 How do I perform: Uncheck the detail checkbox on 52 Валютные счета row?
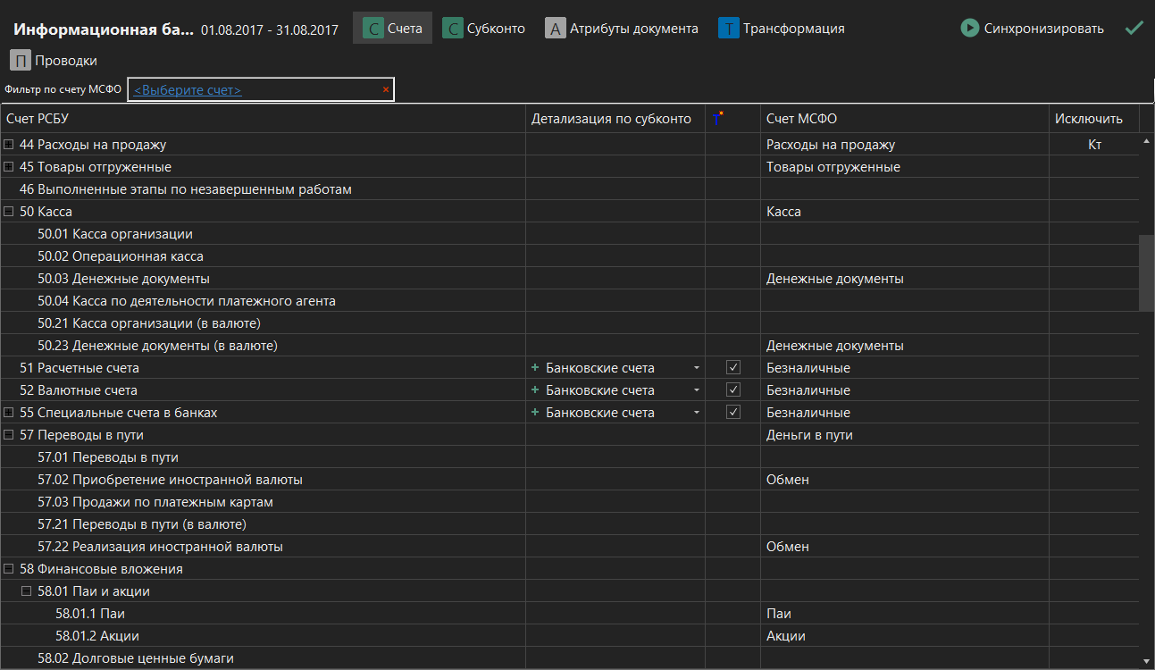(x=732, y=389)
